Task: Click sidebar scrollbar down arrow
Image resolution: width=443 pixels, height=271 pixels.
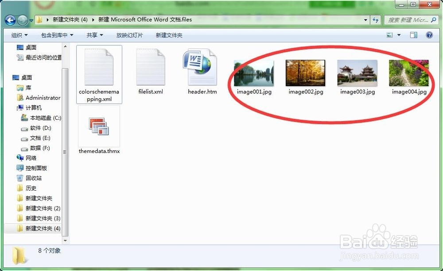Action: click(65, 240)
